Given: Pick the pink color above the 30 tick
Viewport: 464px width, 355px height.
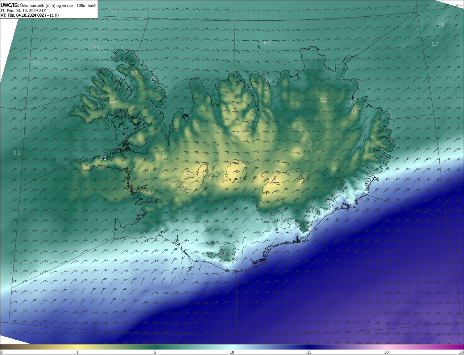Looking at the screenshot, I should 386,347.
